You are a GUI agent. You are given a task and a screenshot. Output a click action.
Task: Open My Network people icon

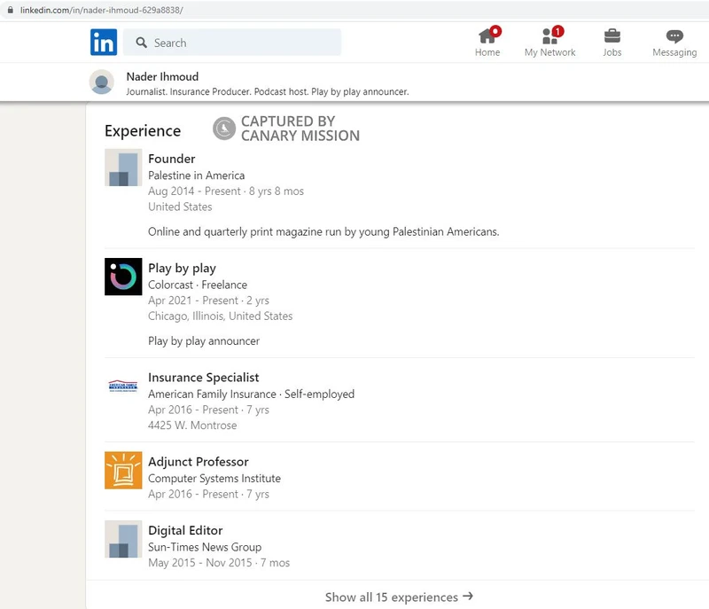click(x=549, y=36)
